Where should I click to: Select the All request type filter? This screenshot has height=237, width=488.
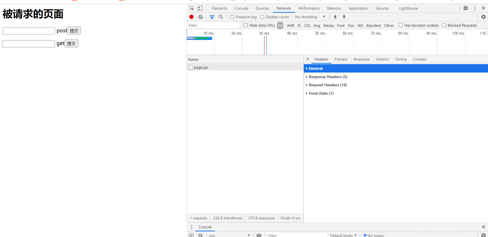pos(280,25)
